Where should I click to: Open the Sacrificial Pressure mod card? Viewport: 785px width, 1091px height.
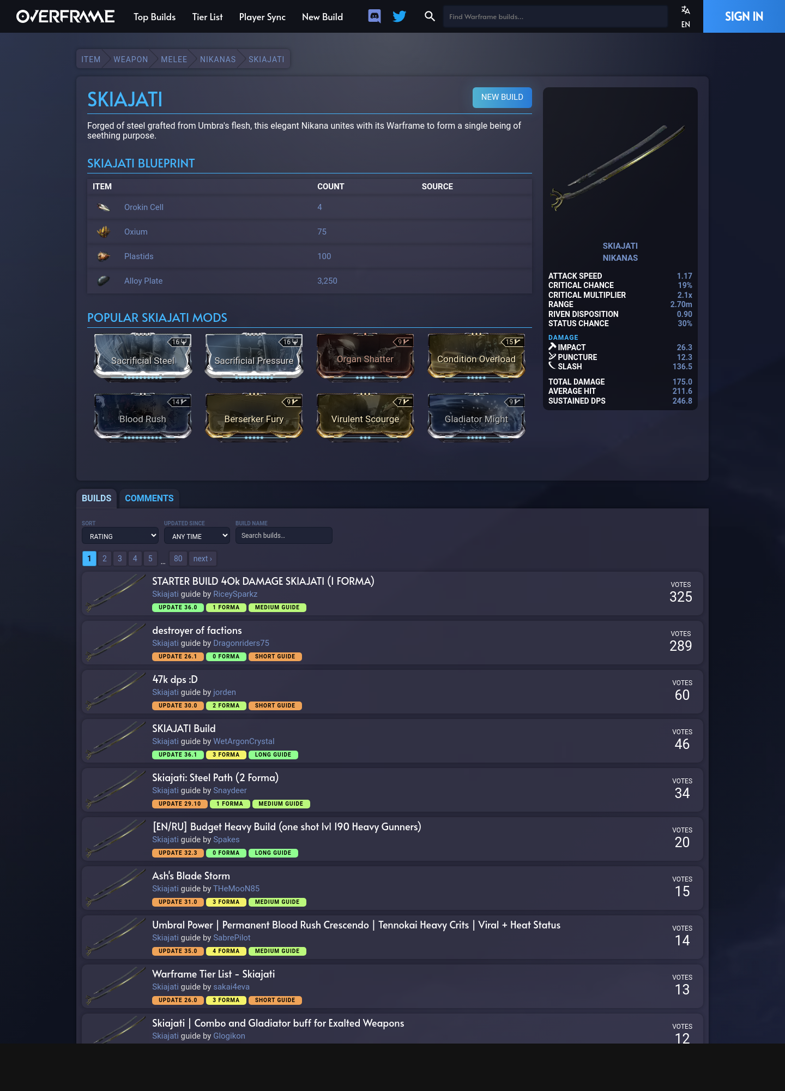coord(254,357)
